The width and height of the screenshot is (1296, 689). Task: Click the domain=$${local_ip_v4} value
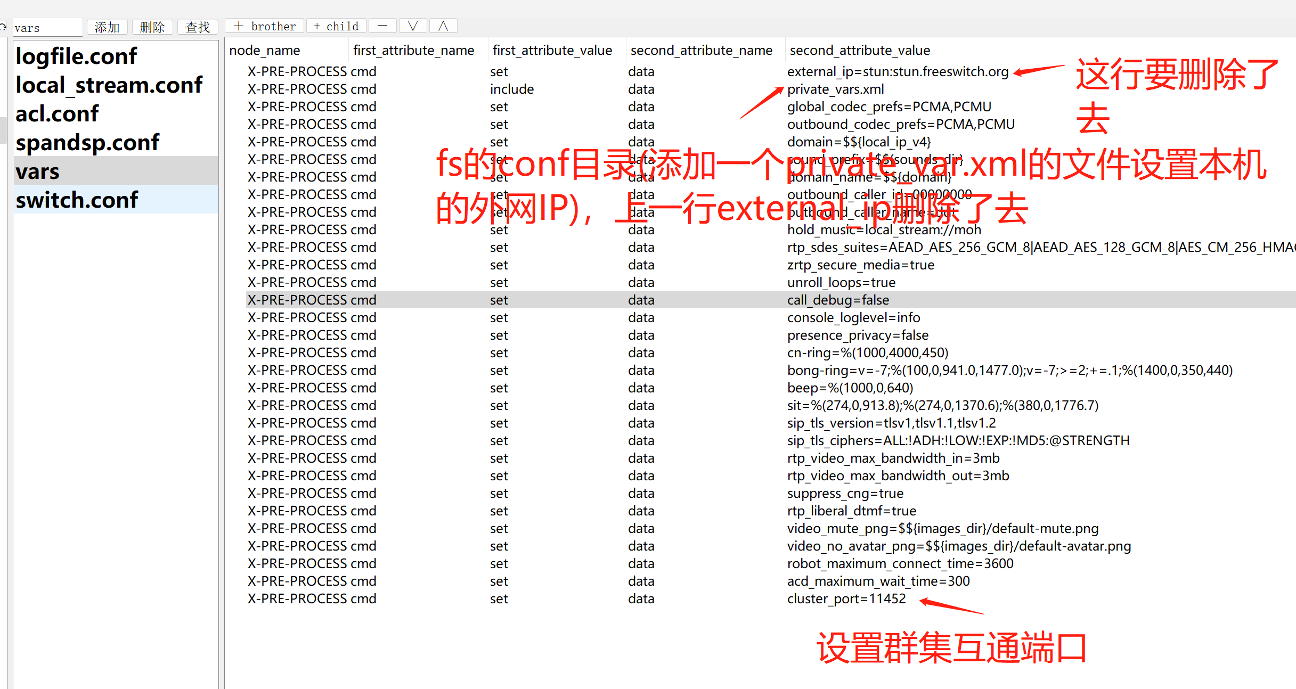tap(859, 142)
